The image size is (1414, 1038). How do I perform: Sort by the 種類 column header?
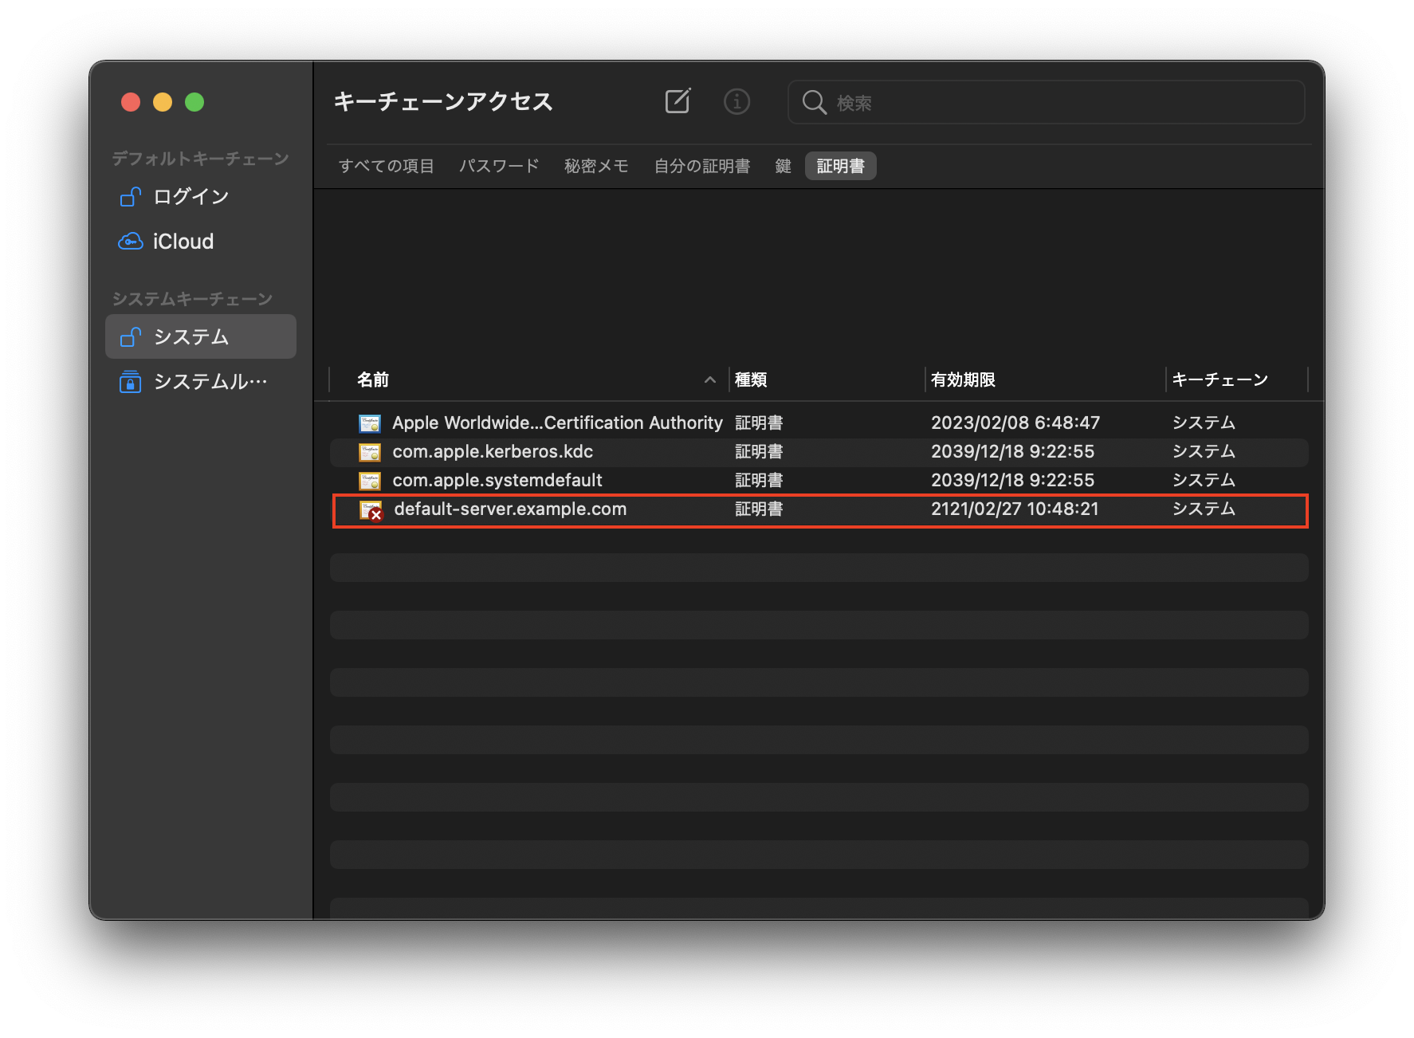click(x=827, y=379)
